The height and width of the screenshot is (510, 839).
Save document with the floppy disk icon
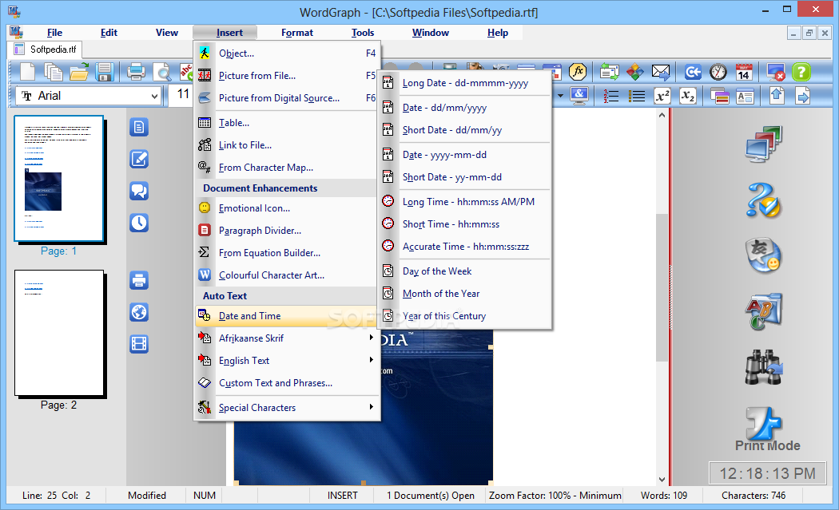[105, 72]
